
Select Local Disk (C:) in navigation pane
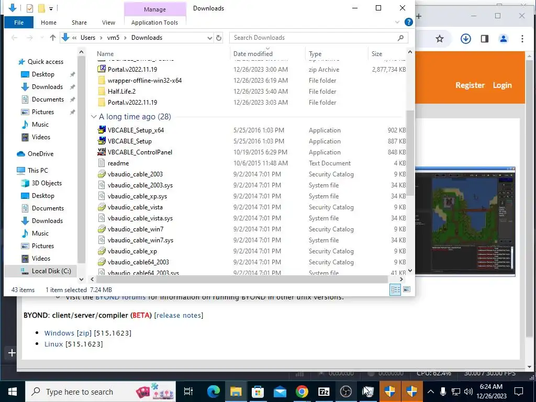pos(51,271)
